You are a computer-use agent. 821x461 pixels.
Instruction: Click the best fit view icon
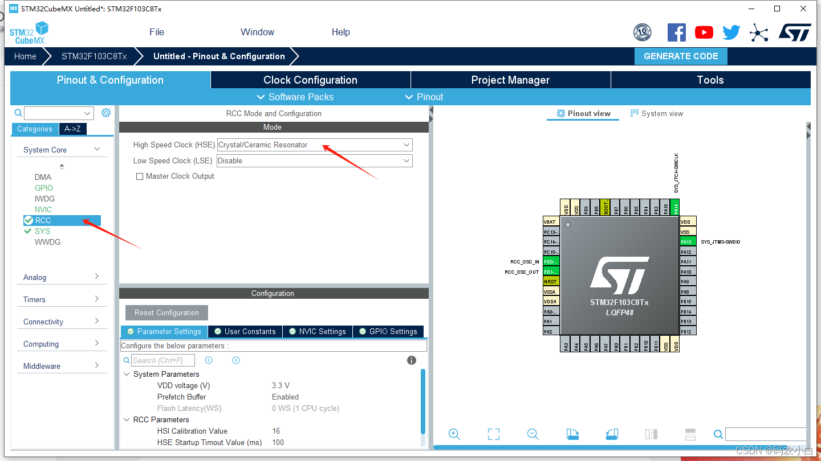[494, 434]
